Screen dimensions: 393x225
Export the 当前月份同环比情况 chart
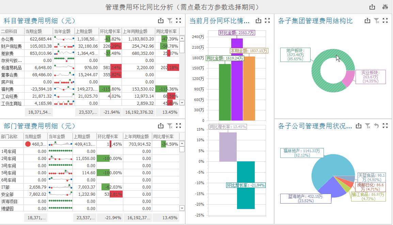coord(258,20)
